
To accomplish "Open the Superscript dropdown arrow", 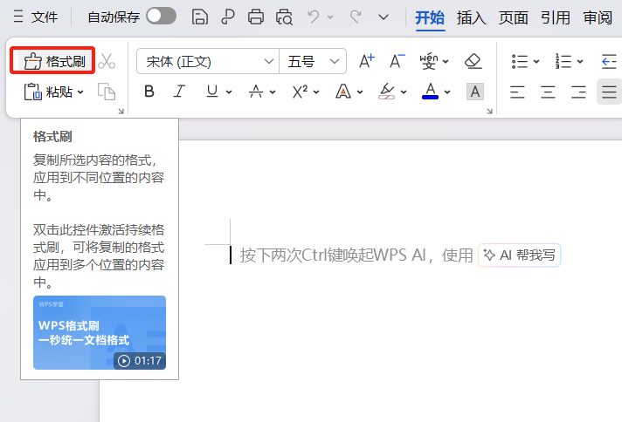I will coord(316,92).
